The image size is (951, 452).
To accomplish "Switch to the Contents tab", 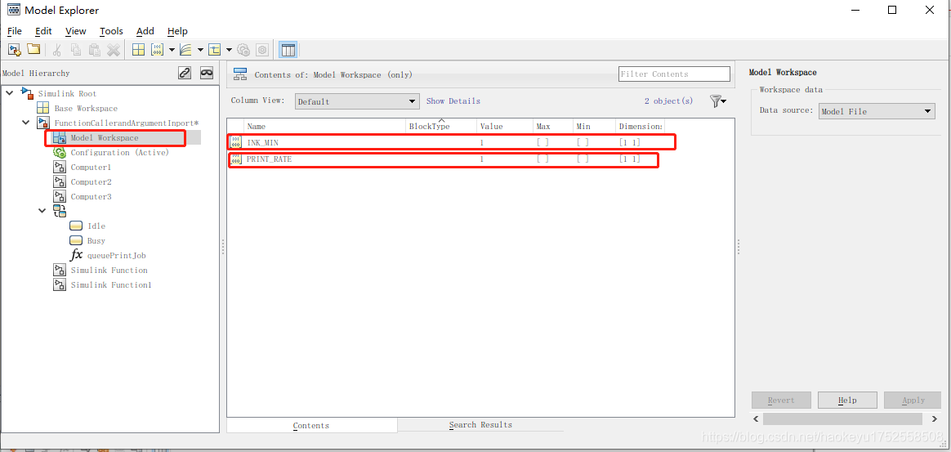I will [x=312, y=425].
